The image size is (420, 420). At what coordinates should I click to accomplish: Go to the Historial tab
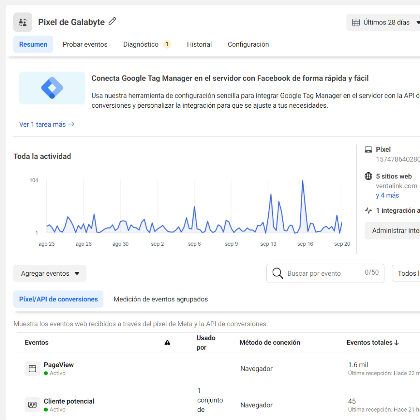click(199, 44)
